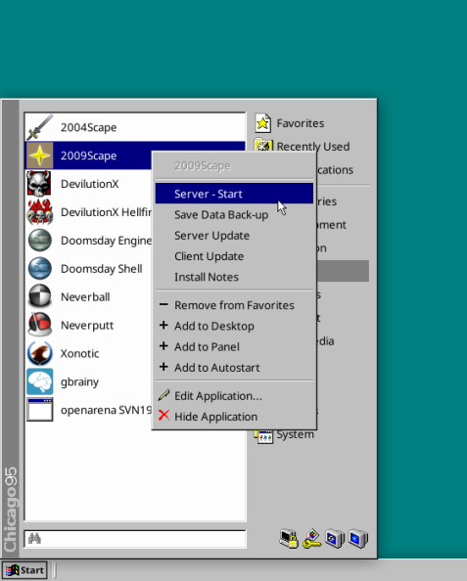The image size is (467, 581).
Task: Click the menu search input field
Action: (135, 539)
